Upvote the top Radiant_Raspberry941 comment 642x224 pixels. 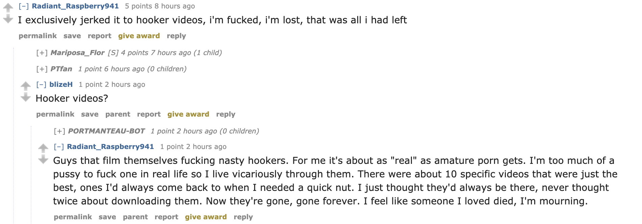8,7
